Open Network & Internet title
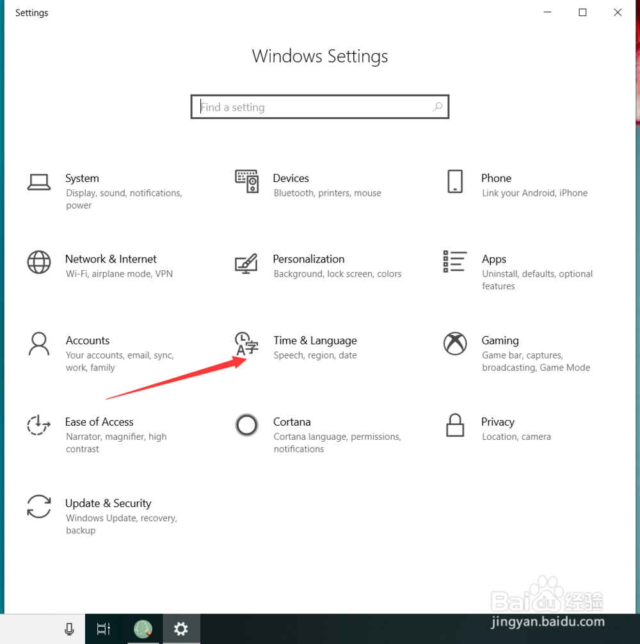 [x=111, y=259]
